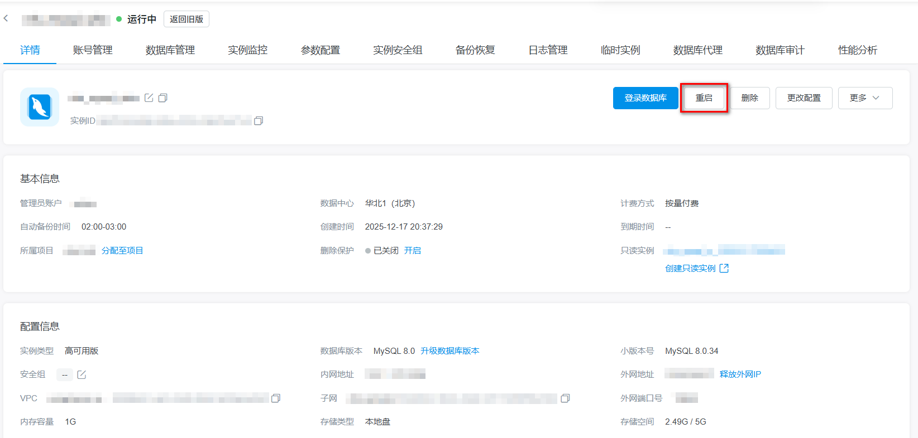Image resolution: width=918 pixels, height=438 pixels.
Task: Click the 删除 delete button
Action: point(749,98)
